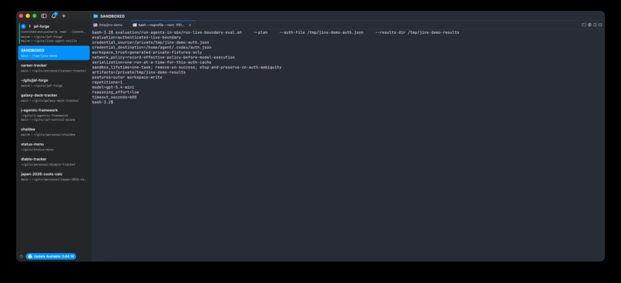Click the 'timeout_seconds=600' line

pos(114,97)
